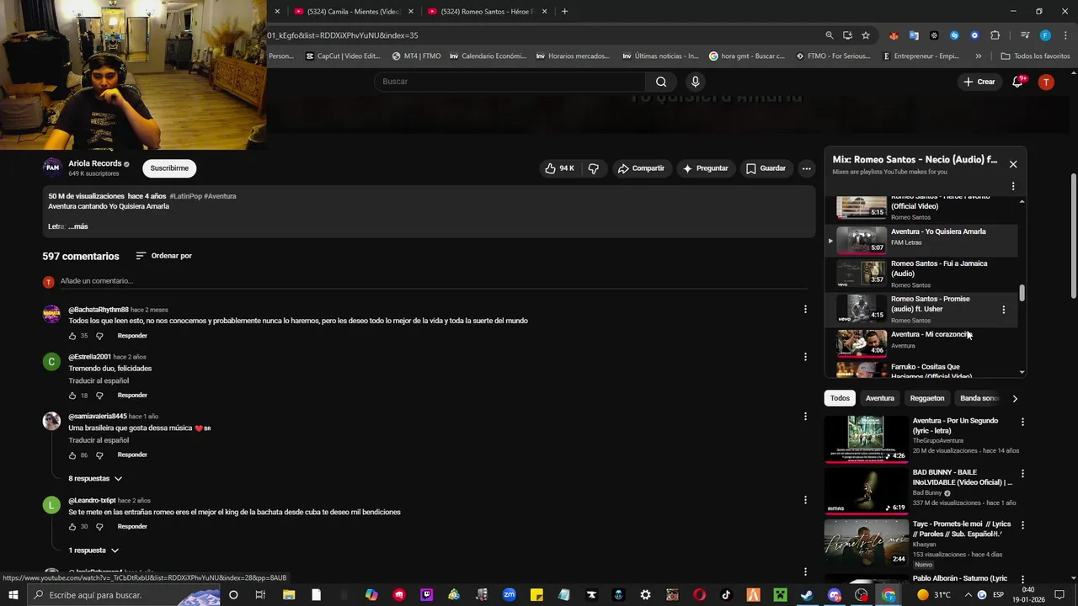This screenshot has width=1078, height=606.
Task: Open Todos los favoritos bookmarks folder
Action: pyautogui.click(x=1035, y=56)
